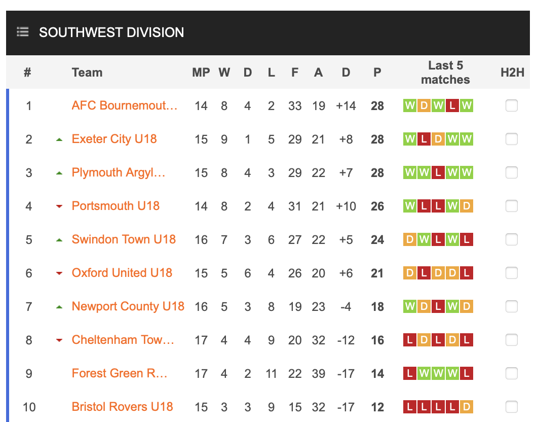Click the red down arrow beside Oxford United U18
The width and height of the screenshot is (537, 422).
(x=59, y=273)
